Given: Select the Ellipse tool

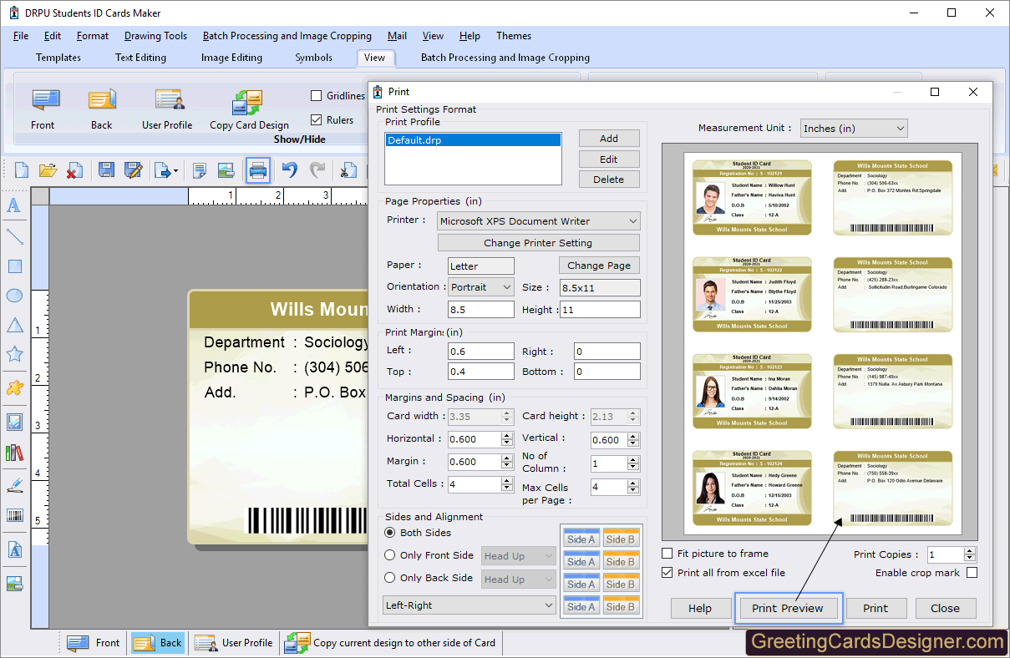Looking at the screenshot, I should pyautogui.click(x=13, y=296).
